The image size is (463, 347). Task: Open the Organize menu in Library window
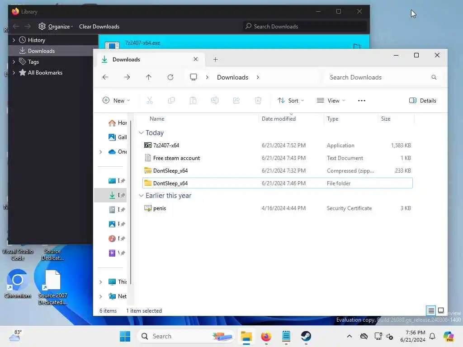56,27
